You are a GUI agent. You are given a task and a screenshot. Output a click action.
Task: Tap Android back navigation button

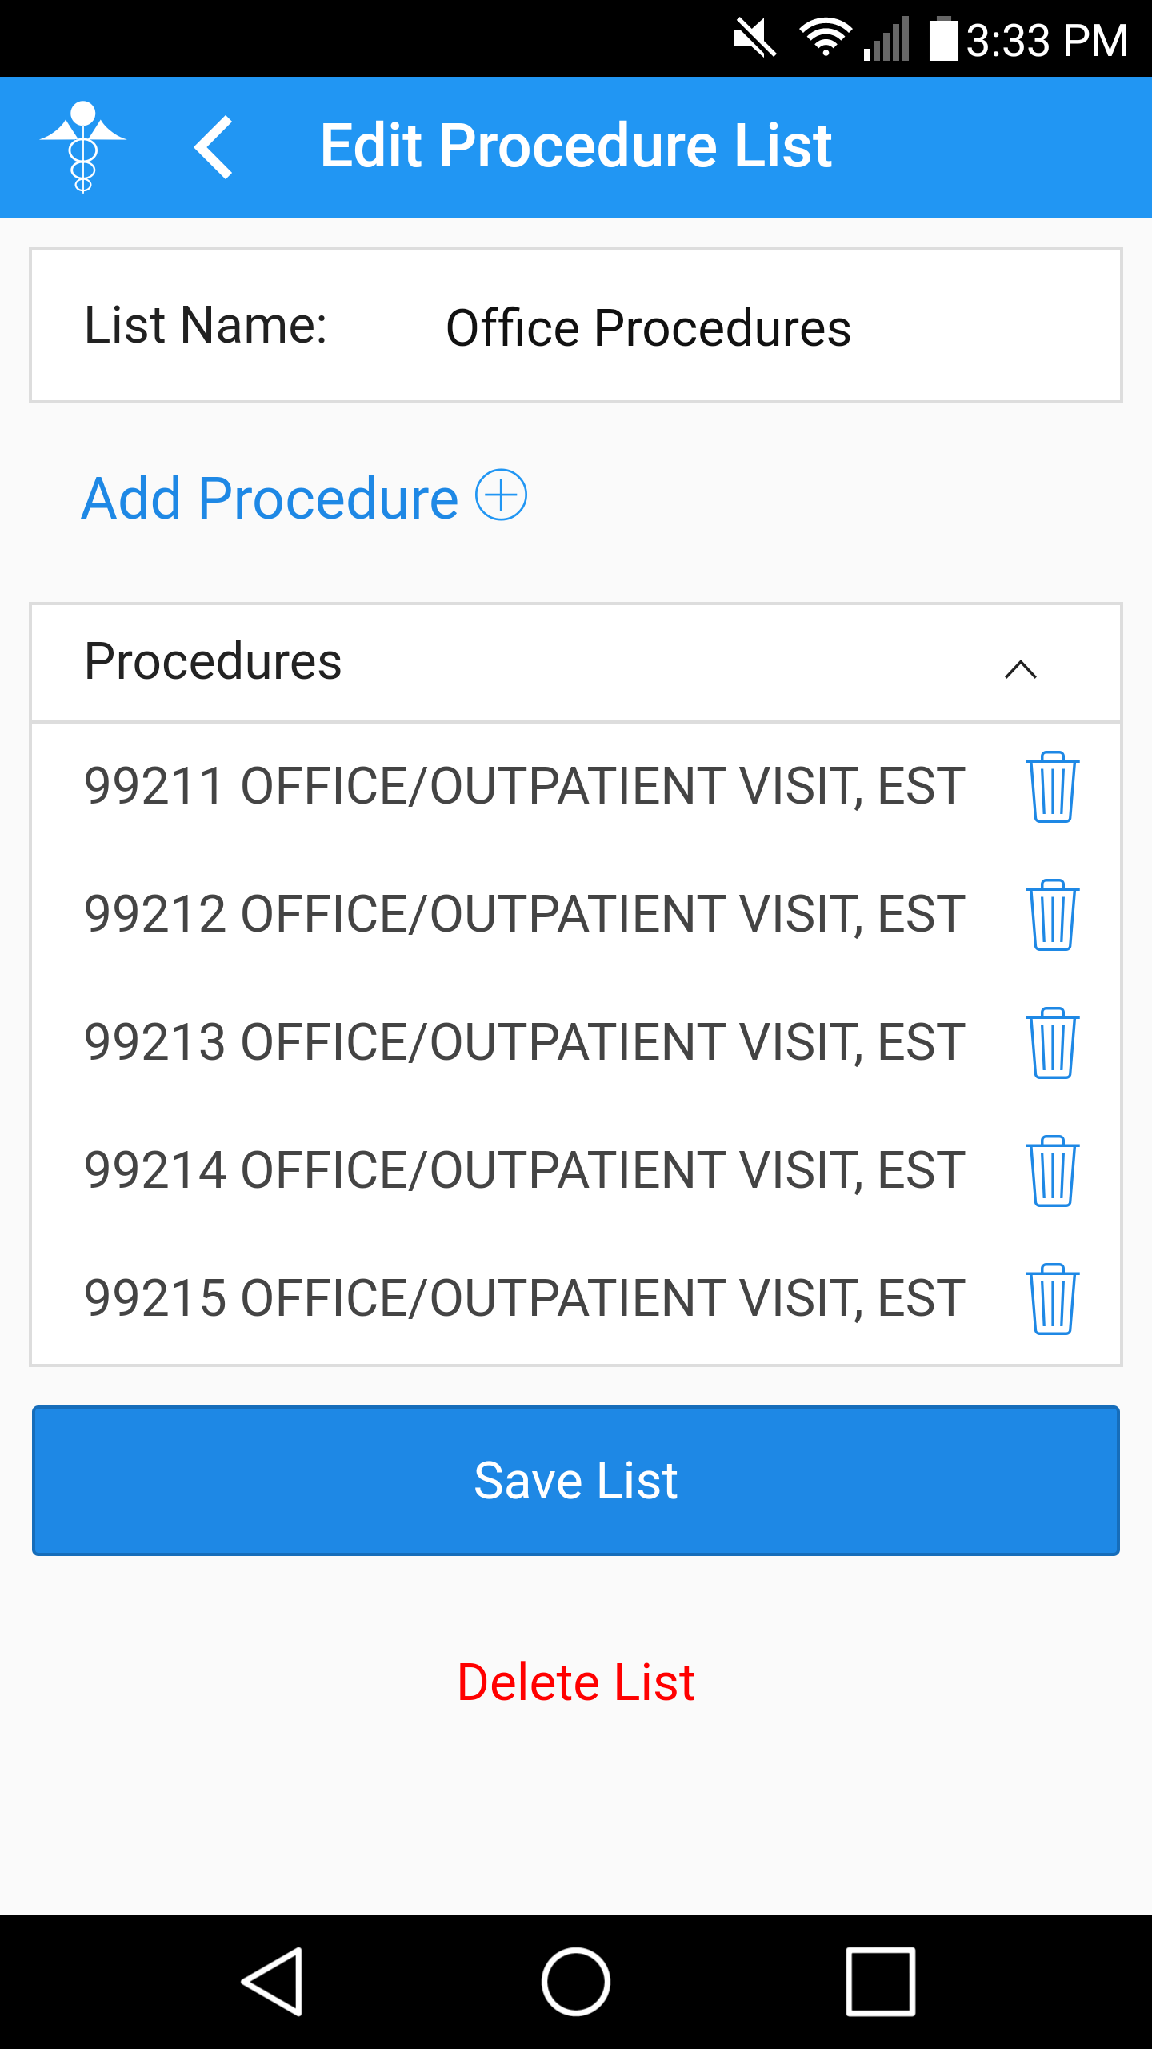(x=272, y=1982)
